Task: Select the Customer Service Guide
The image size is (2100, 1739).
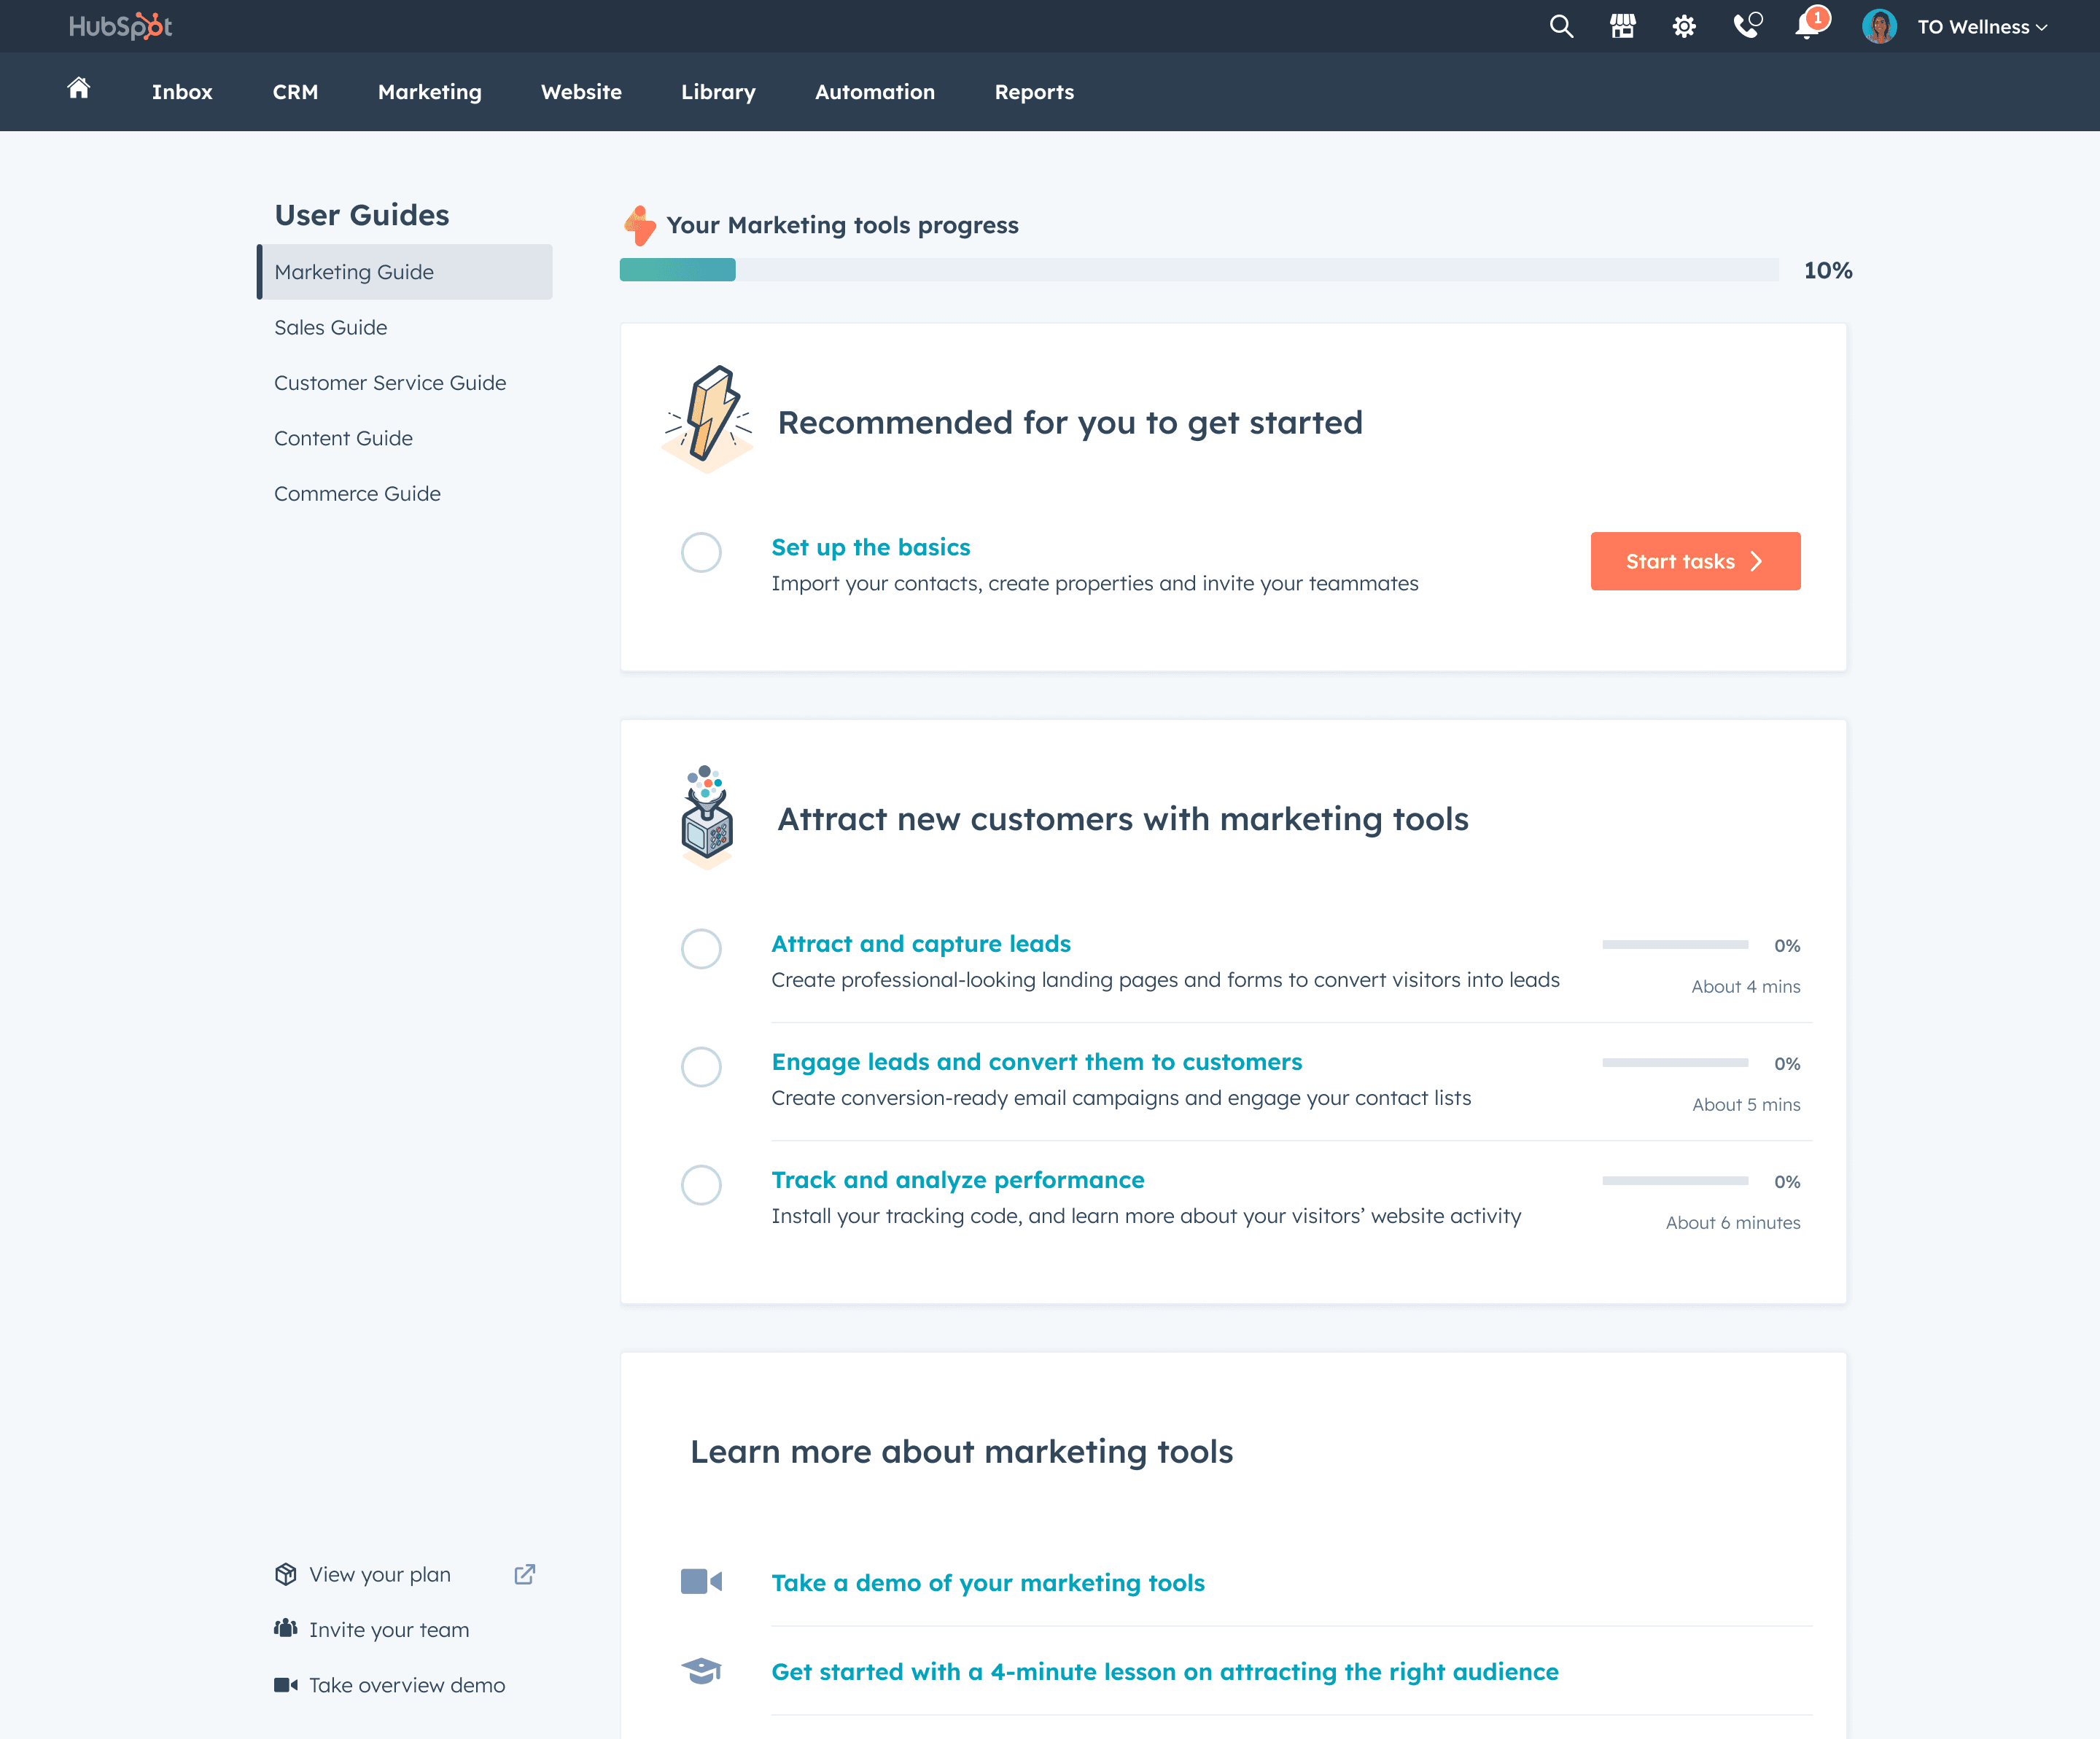Action: pyautogui.click(x=390, y=383)
